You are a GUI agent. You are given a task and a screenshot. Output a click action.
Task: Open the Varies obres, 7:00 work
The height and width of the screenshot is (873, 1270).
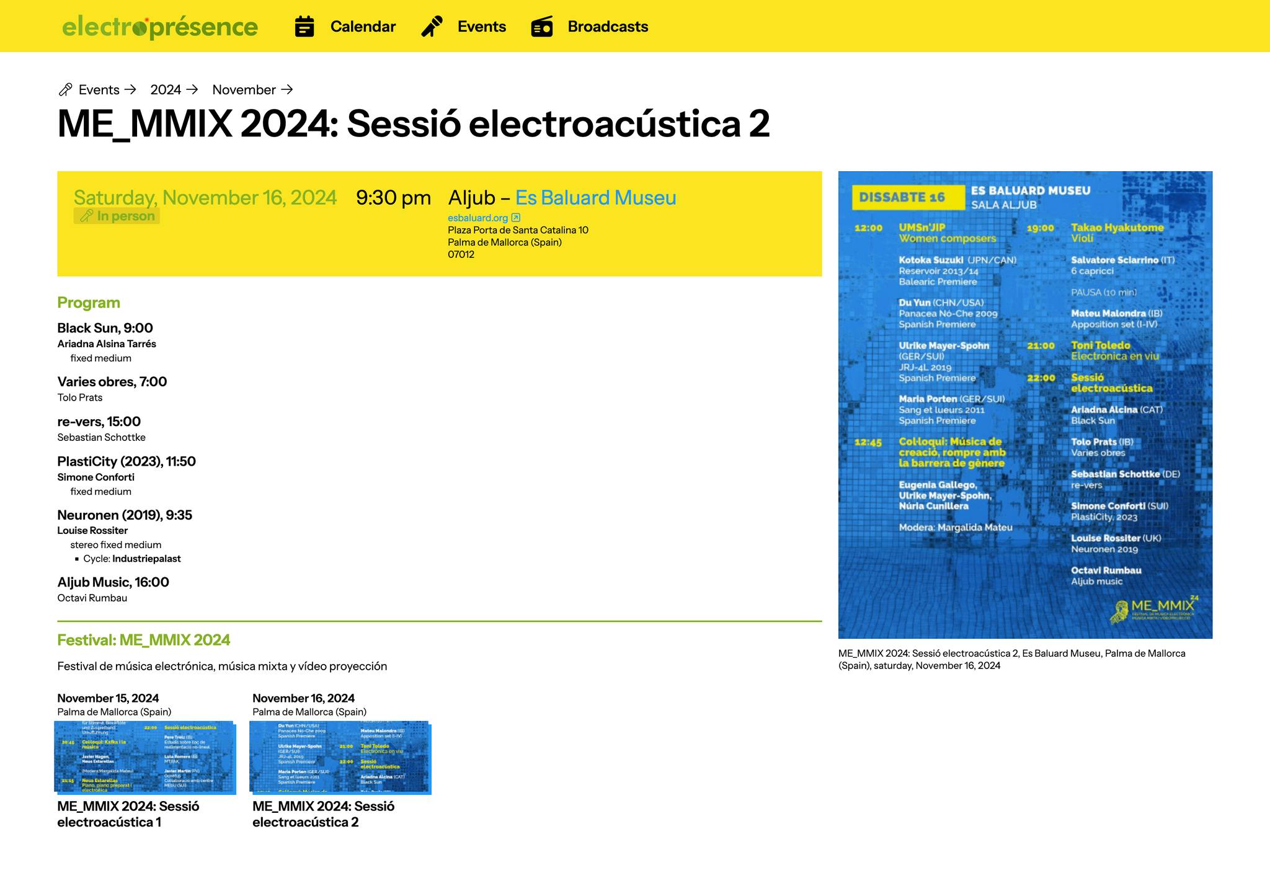112,381
